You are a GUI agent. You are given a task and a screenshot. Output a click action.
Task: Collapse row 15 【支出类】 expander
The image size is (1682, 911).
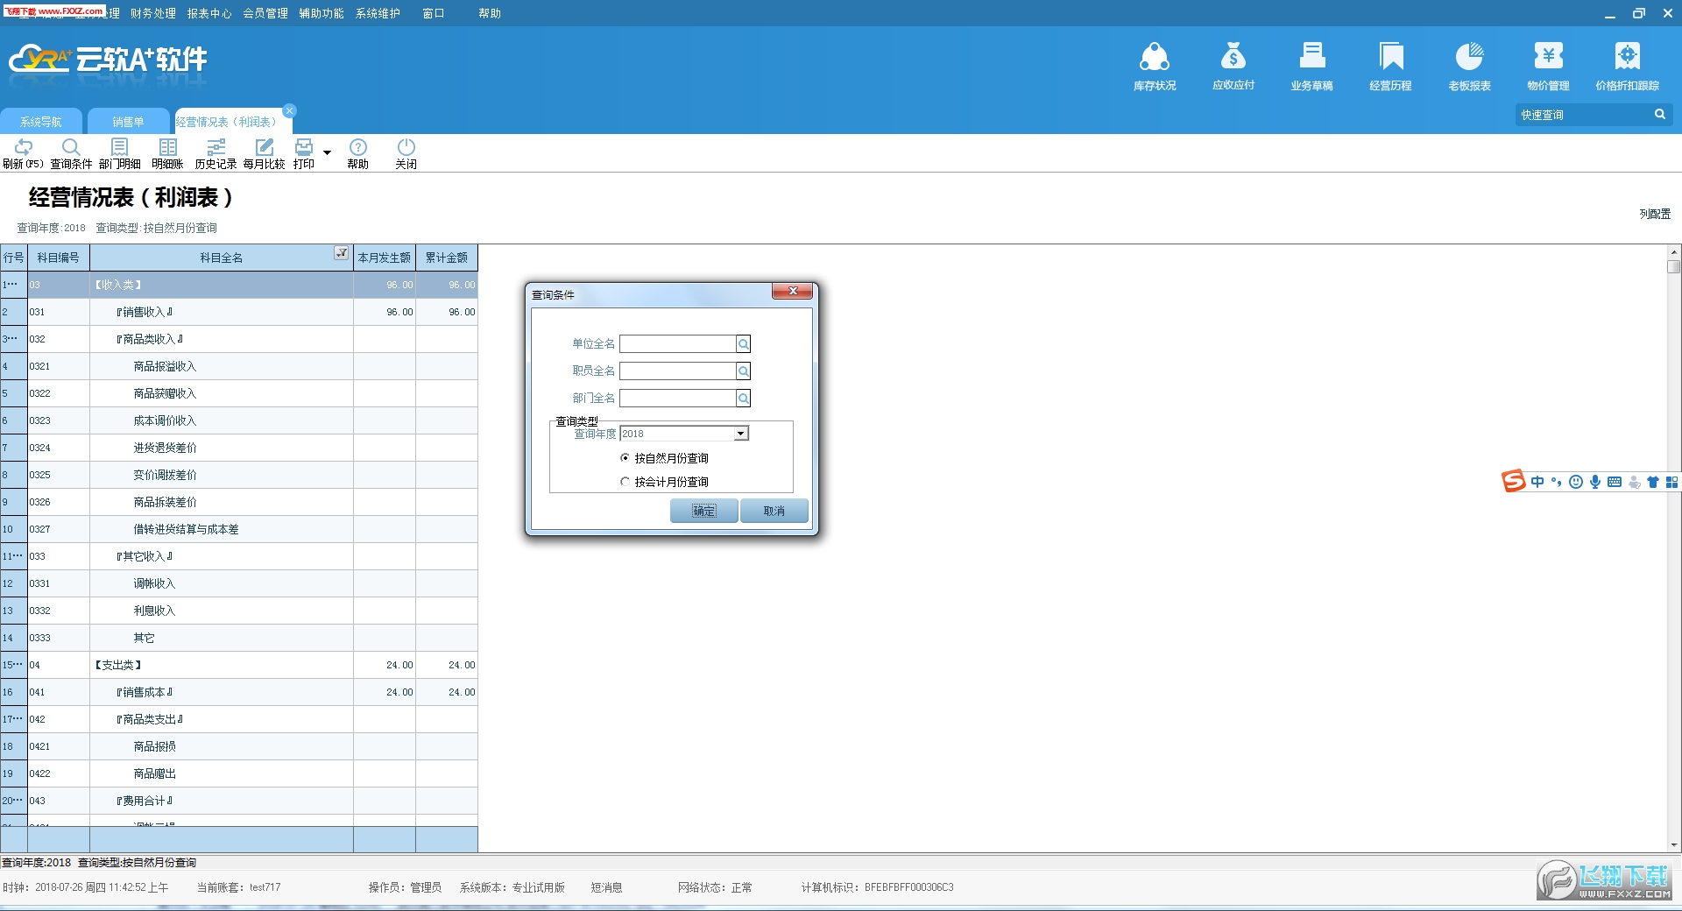coord(12,665)
